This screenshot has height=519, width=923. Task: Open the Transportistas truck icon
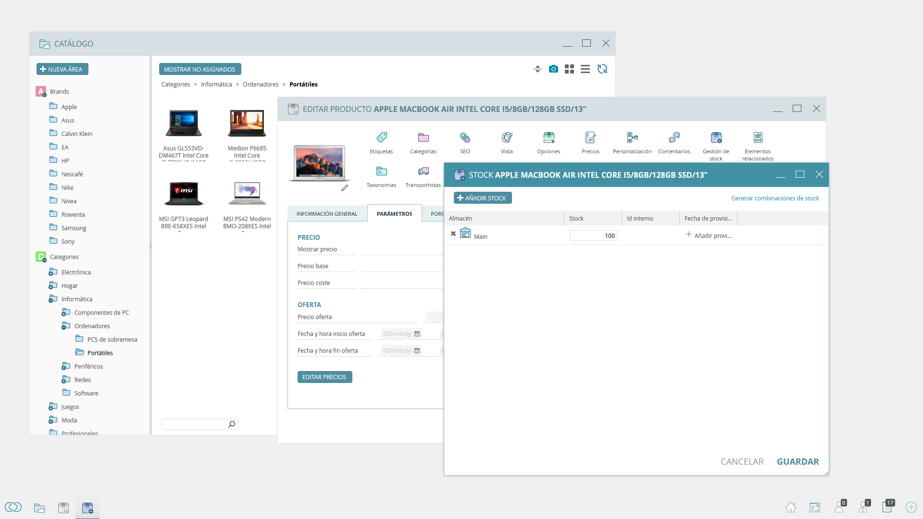423,171
